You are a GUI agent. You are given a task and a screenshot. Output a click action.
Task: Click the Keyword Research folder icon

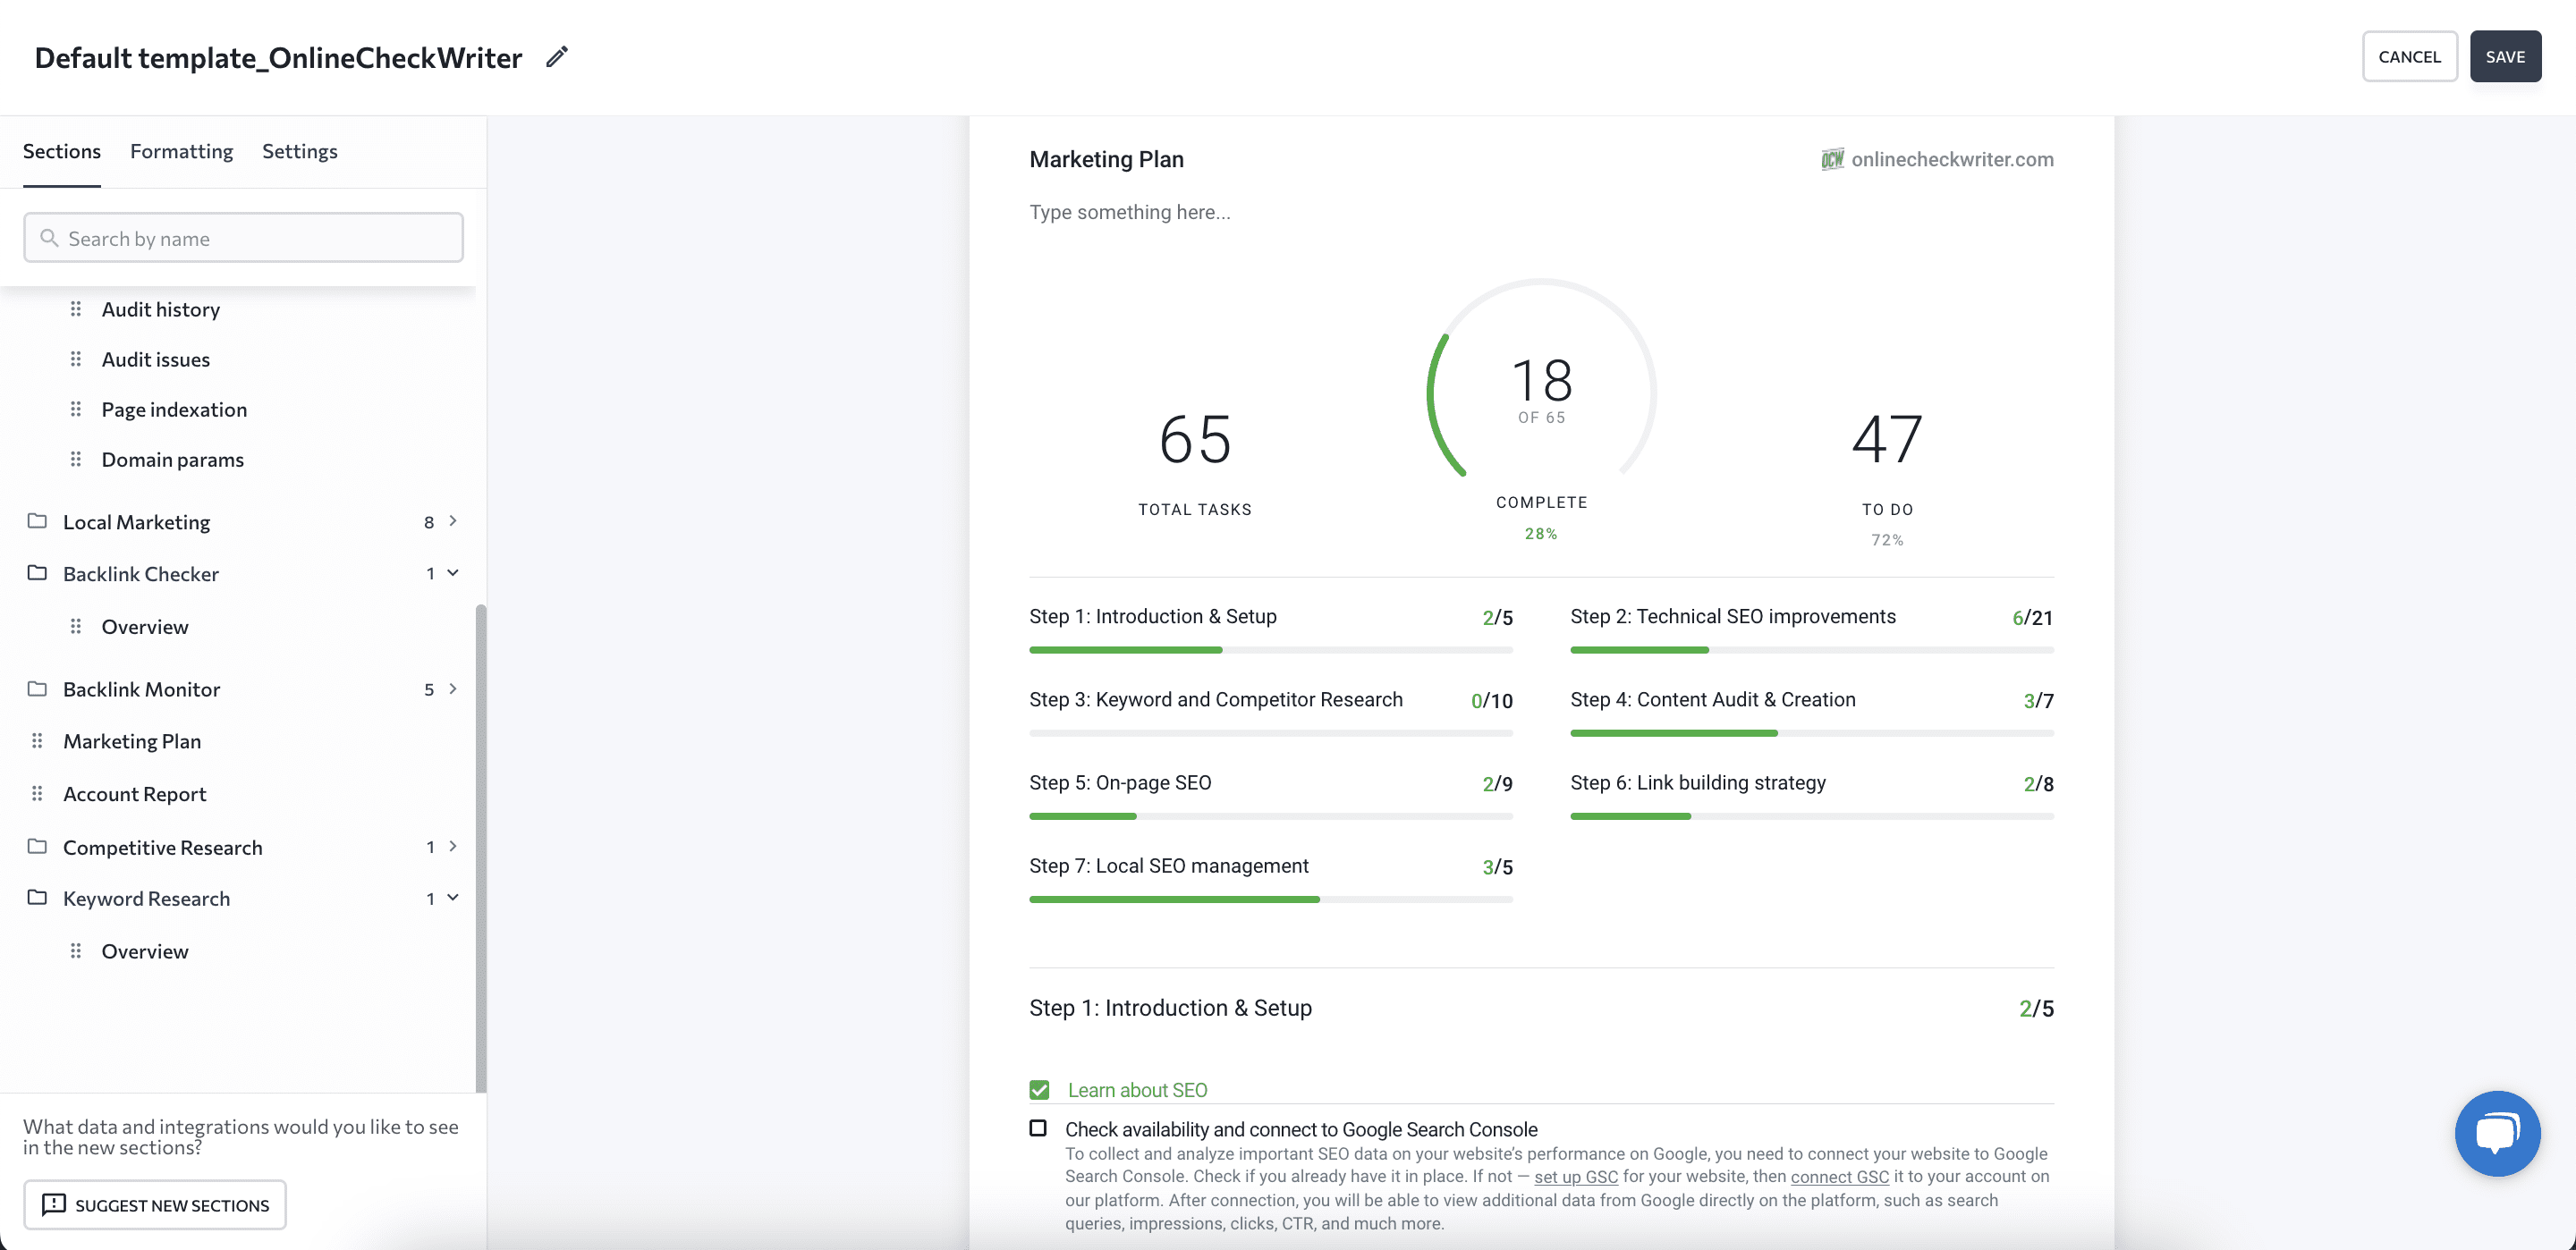click(37, 898)
